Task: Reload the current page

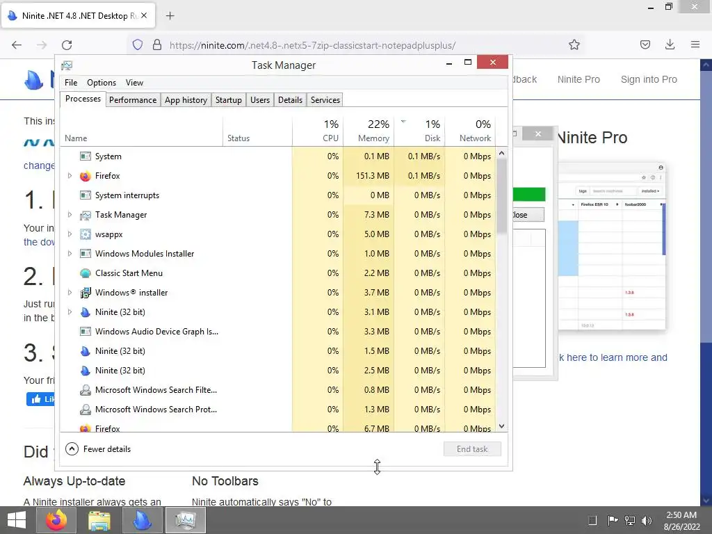Action: (67, 45)
